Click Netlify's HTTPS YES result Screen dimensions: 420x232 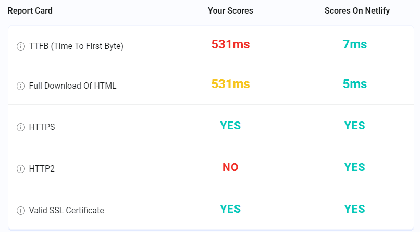[355, 126]
